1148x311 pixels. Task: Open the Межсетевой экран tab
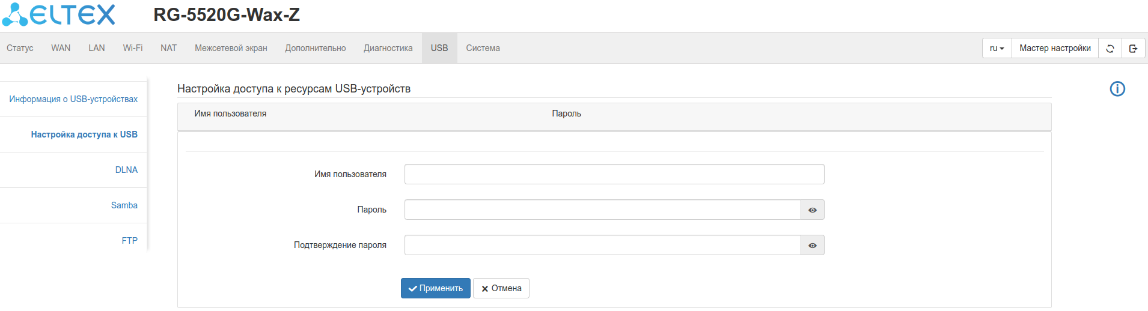click(x=231, y=48)
